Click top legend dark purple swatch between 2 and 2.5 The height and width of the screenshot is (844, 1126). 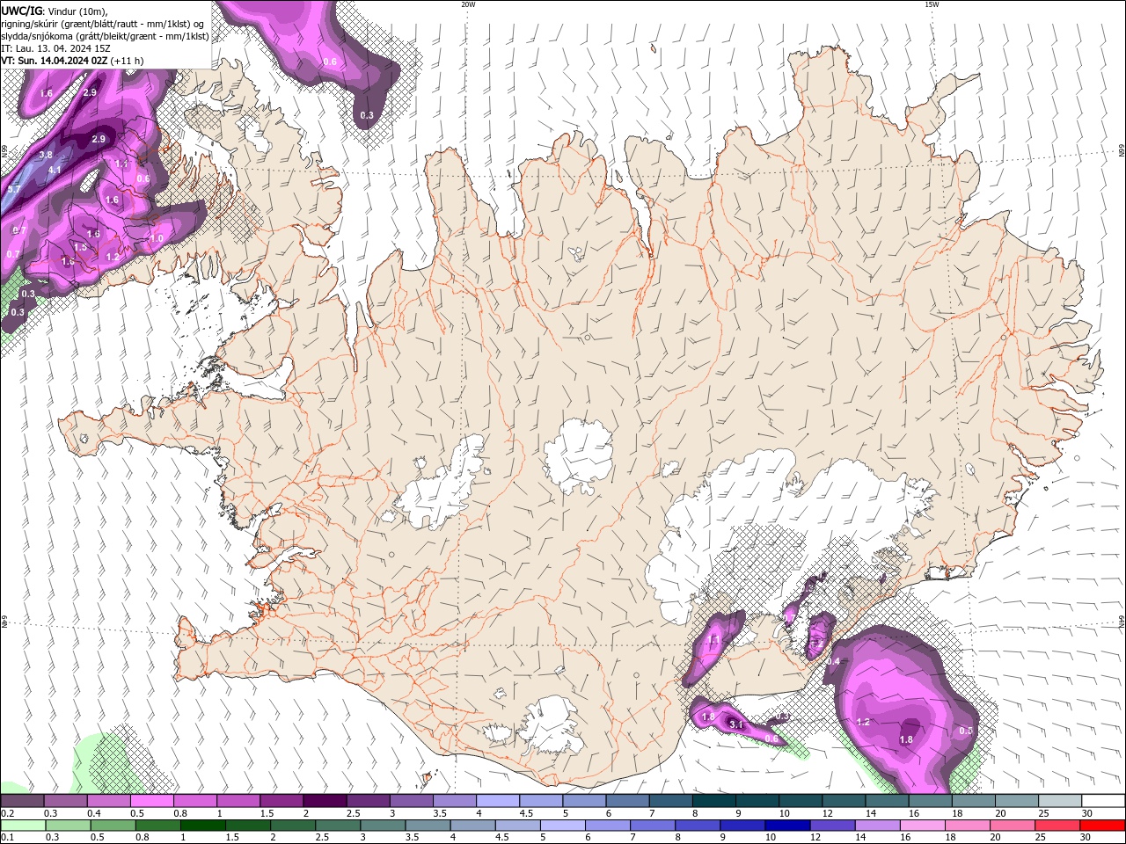[325, 801]
